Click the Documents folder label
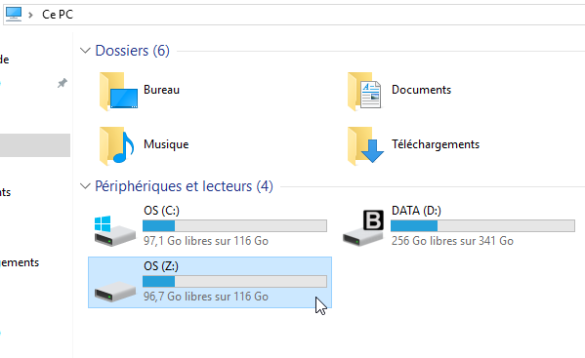Screen dimensions: 585x358 point(421,90)
